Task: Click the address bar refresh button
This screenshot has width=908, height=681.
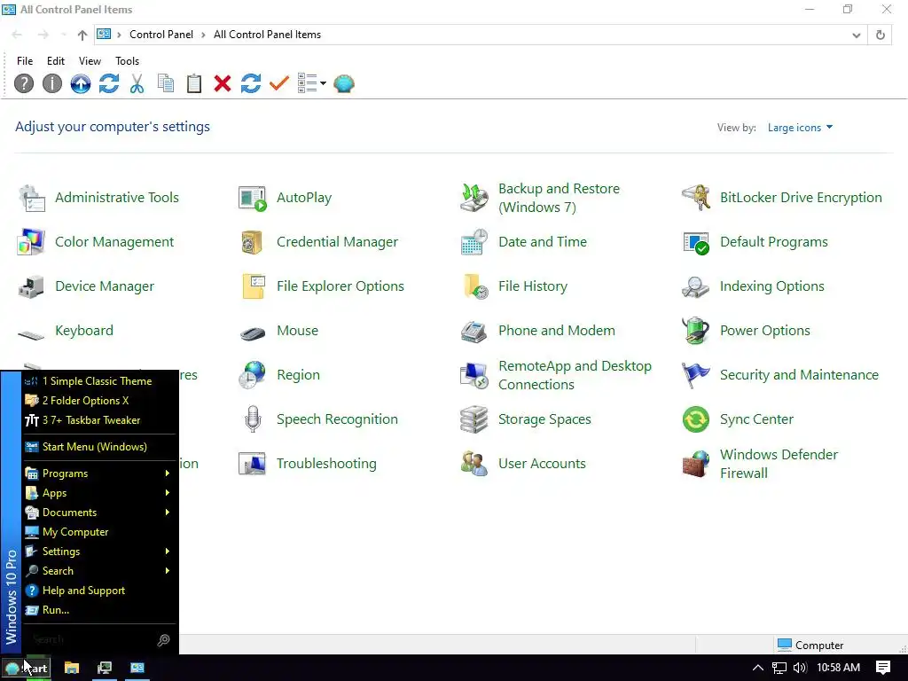Action: click(x=881, y=35)
